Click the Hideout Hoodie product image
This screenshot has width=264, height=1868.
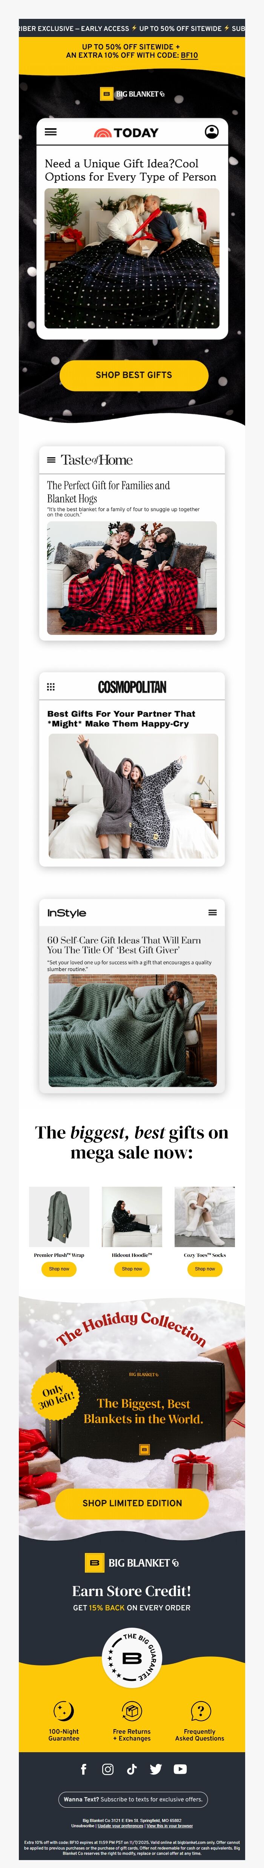click(132, 1216)
